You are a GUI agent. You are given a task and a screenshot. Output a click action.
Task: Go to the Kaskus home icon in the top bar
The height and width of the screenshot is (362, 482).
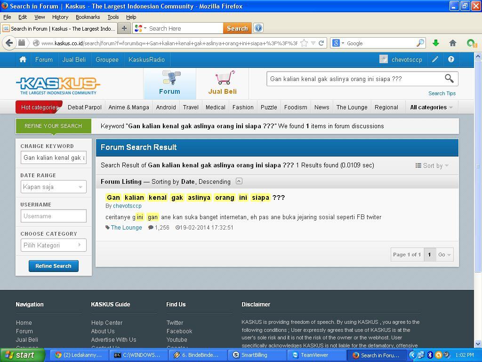[x=23, y=60]
